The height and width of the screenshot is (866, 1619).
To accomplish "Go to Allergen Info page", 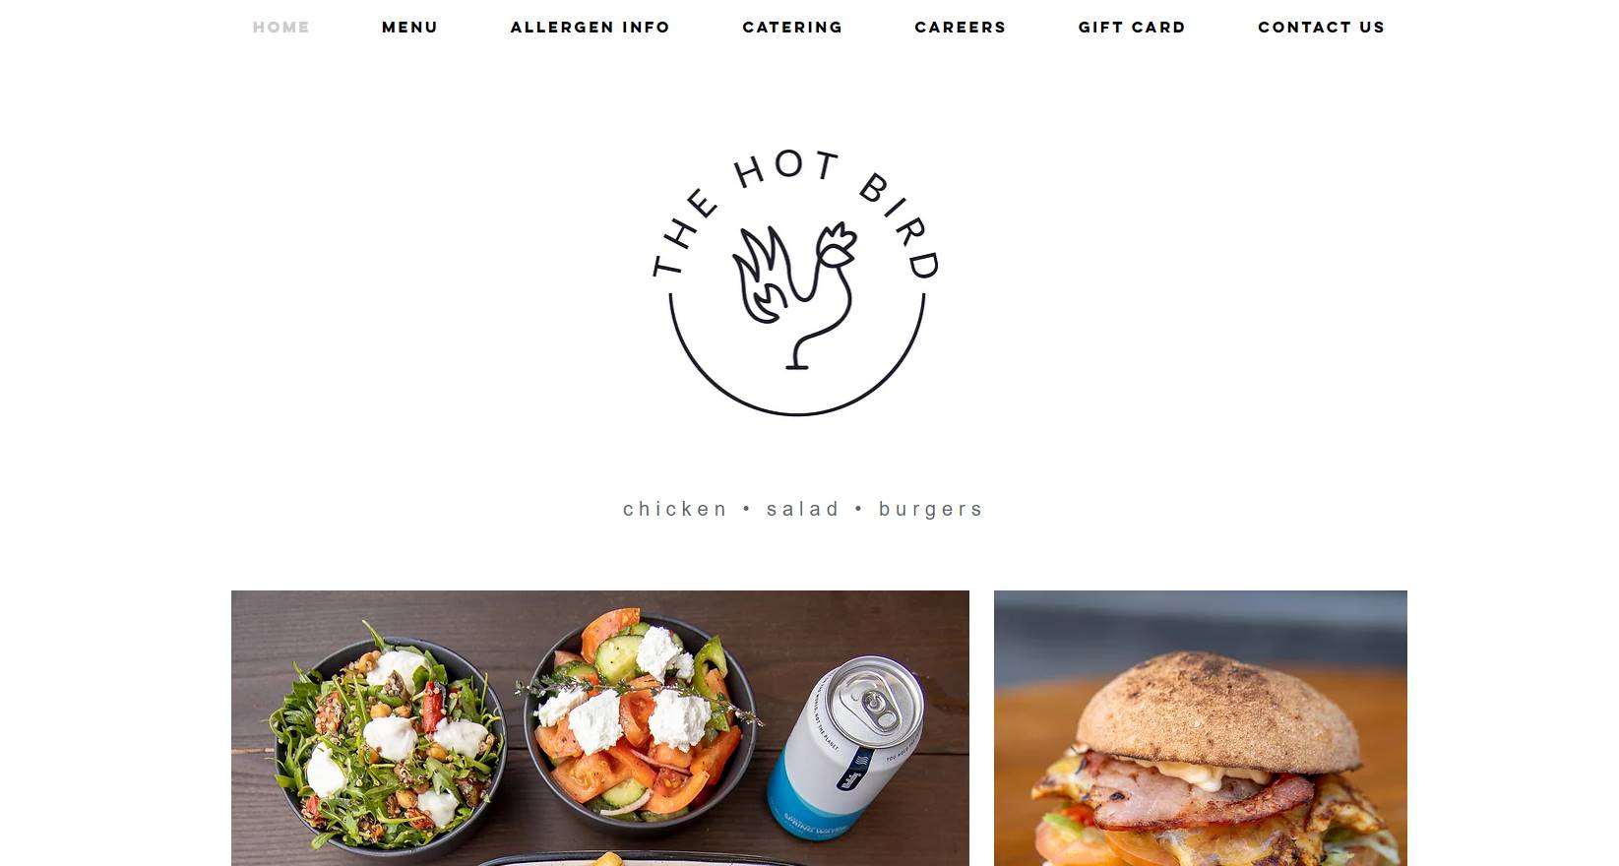I will pyautogui.click(x=591, y=28).
